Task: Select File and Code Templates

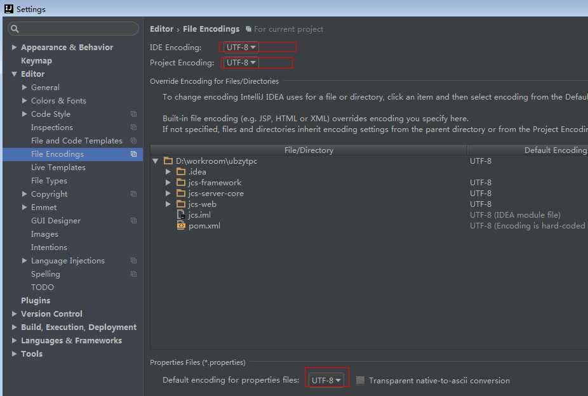Action: pyautogui.click(x=77, y=140)
